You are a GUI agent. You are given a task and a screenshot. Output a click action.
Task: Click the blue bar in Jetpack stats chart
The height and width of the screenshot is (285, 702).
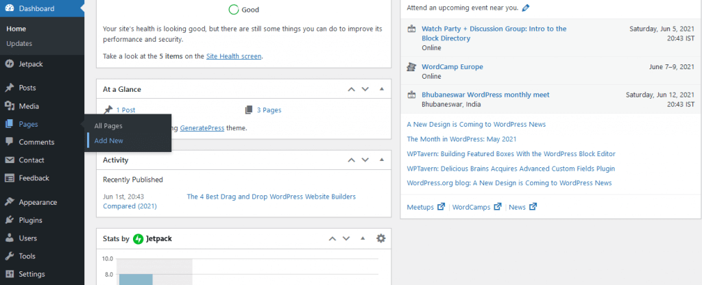click(x=136, y=280)
